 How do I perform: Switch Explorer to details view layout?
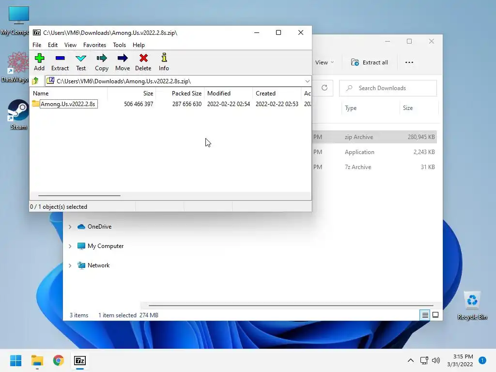(x=425, y=315)
